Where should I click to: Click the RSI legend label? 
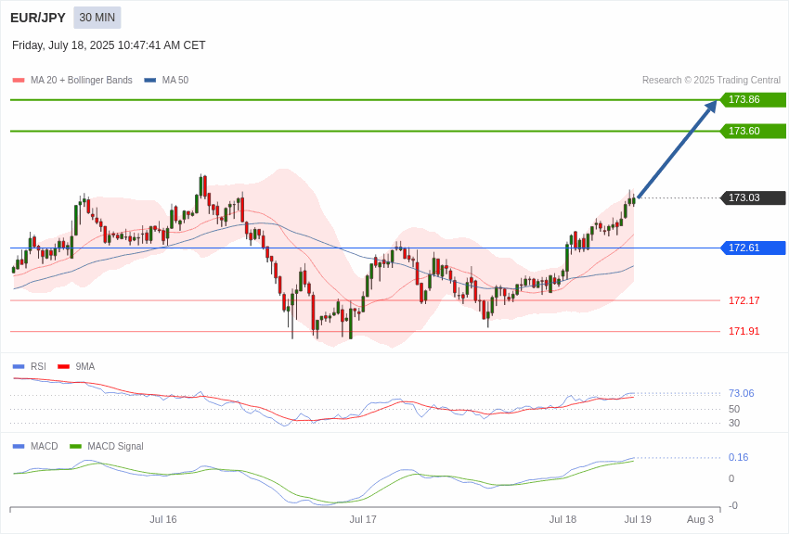pyautogui.click(x=38, y=367)
